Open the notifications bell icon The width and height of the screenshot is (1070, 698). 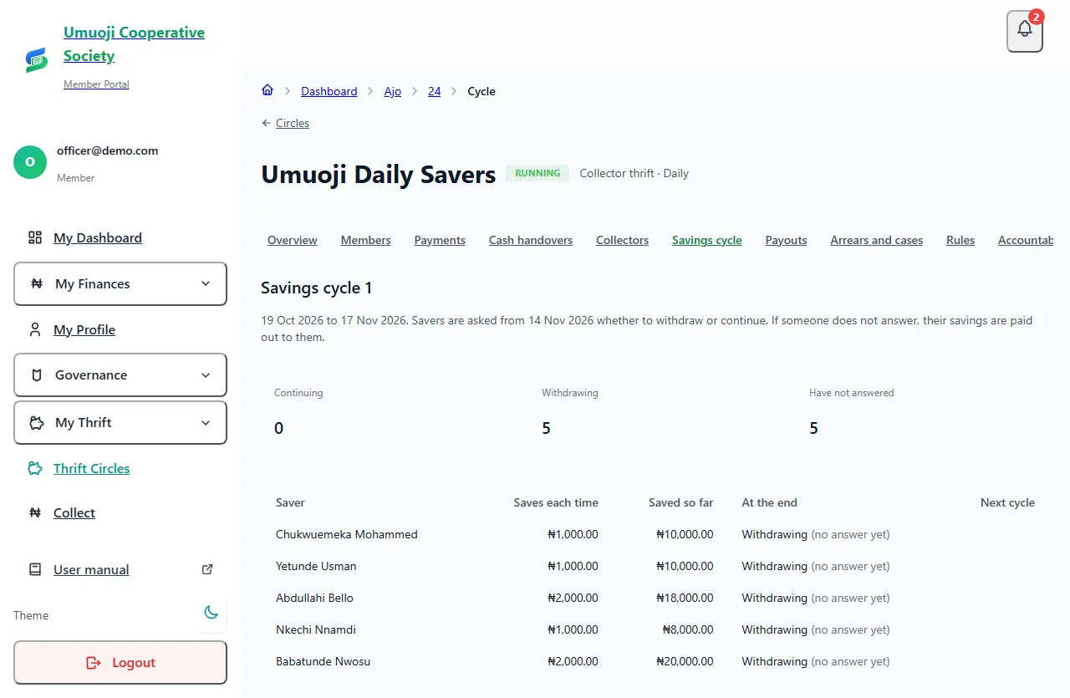(x=1025, y=31)
